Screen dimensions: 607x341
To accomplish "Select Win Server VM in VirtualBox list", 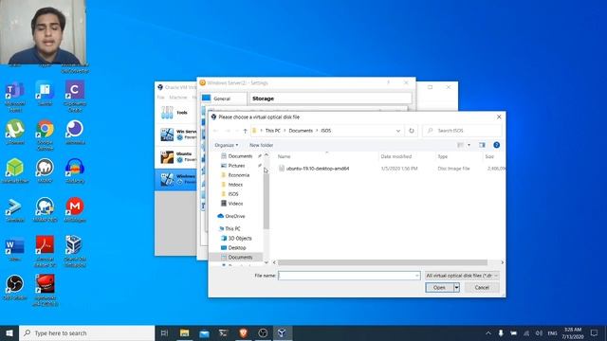I will tap(176, 135).
